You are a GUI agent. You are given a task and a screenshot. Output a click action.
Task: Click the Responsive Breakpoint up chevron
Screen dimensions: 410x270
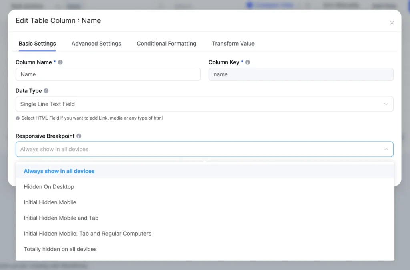[x=386, y=149]
